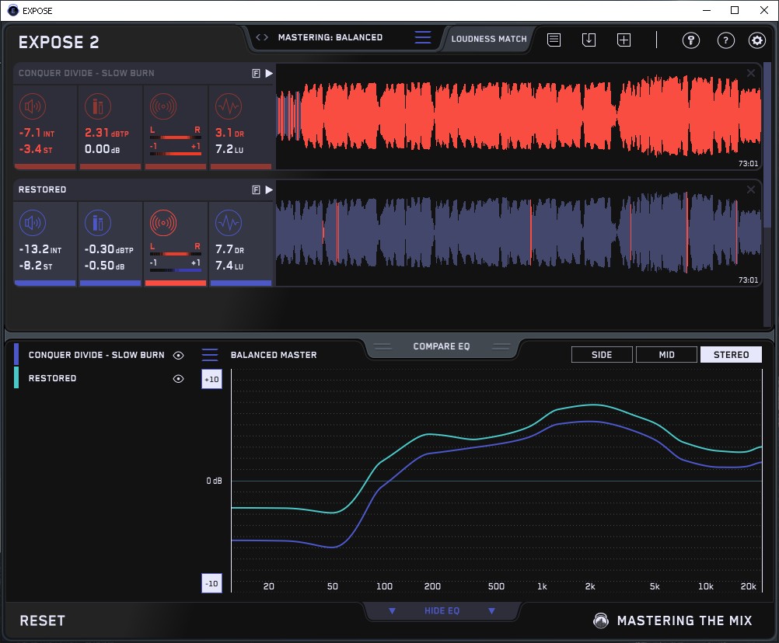Click the preset previous/next arrows

pyautogui.click(x=262, y=37)
